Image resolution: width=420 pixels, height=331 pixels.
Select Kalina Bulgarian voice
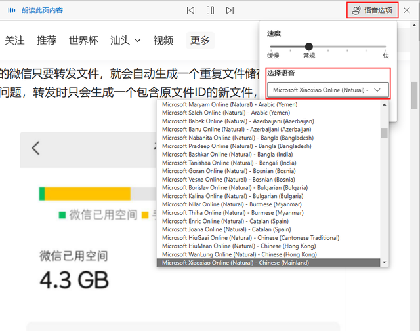click(268, 196)
